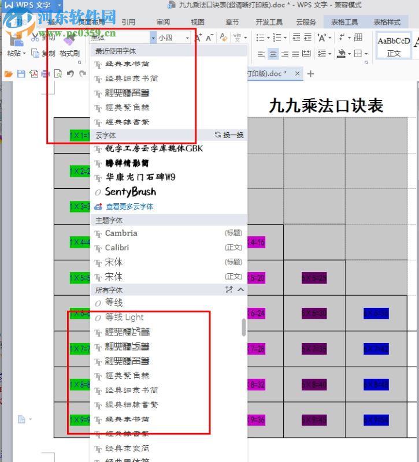Screen dimensions: 419x462
Task: Open the 引用 ribbon tab
Action: [128, 22]
